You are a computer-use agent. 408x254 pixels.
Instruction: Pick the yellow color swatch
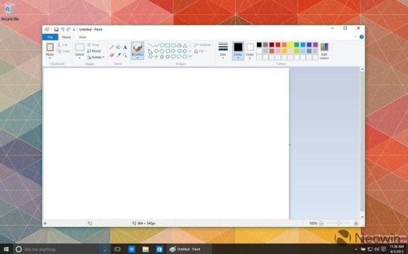[290, 45]
